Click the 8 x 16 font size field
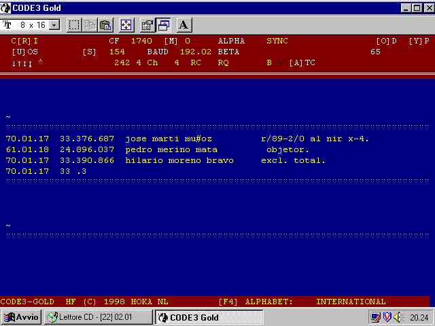This screenshot has height=326, width=435. click(32, 25)
